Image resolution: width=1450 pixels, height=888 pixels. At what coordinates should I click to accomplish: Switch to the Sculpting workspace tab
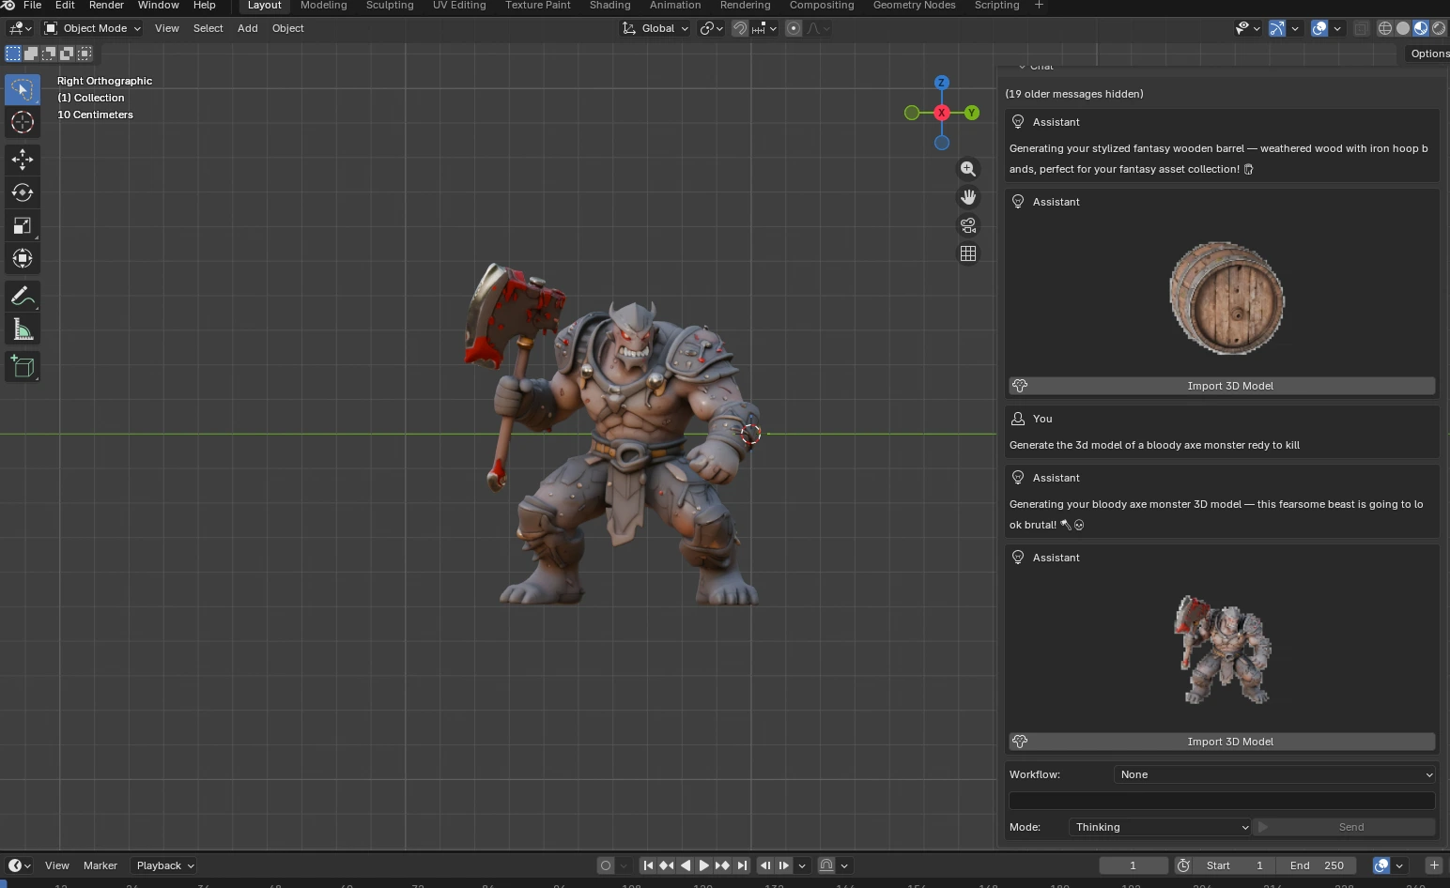pyautogui.click(x=390, y=6)
